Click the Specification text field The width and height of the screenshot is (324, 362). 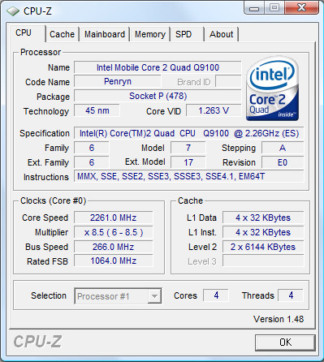pyautogui.click(x=189, y=133)
